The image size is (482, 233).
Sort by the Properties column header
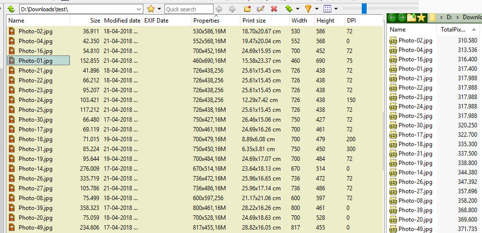(x=216, y=21)
